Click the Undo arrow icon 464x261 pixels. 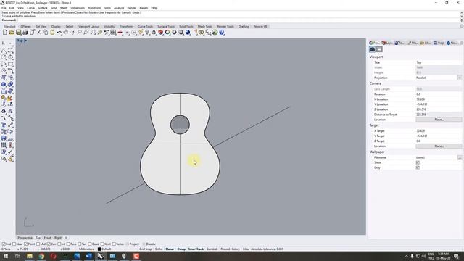click(x=59, y=32)
